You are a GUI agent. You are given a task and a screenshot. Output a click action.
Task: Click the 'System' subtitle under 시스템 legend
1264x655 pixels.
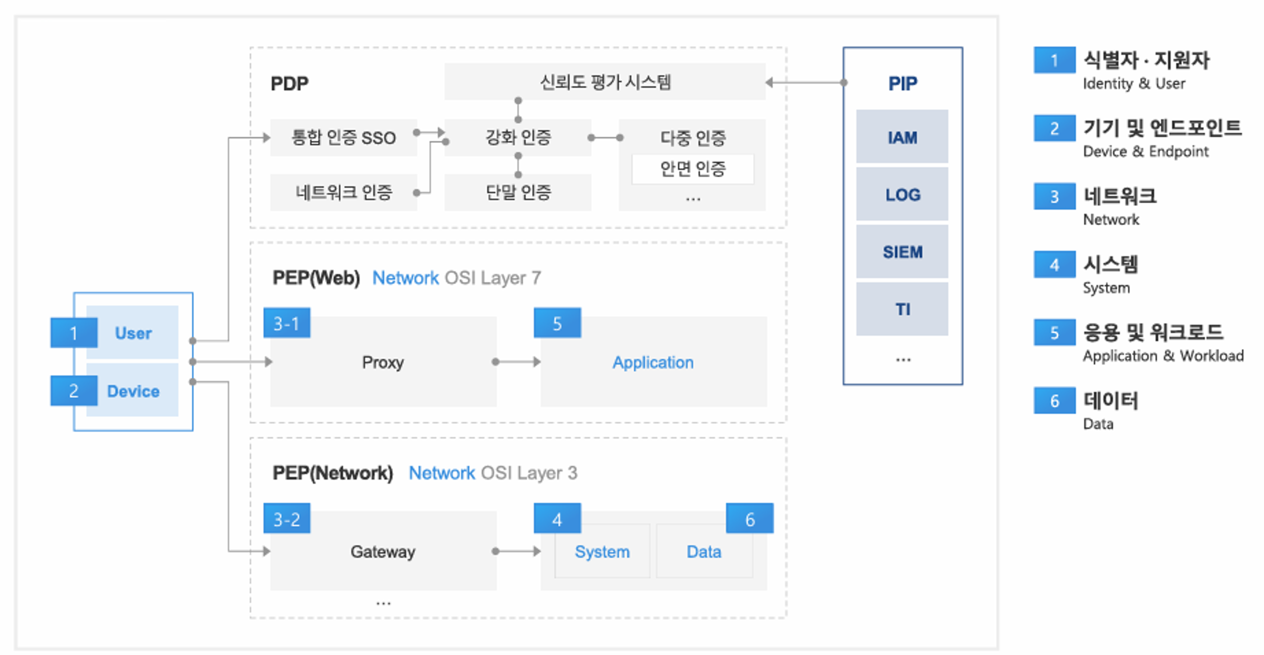click(x=1106, y=288)
